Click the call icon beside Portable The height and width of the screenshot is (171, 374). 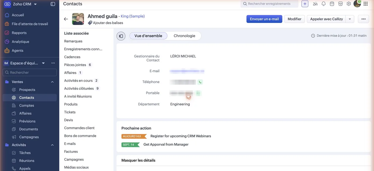pos(198,93)
